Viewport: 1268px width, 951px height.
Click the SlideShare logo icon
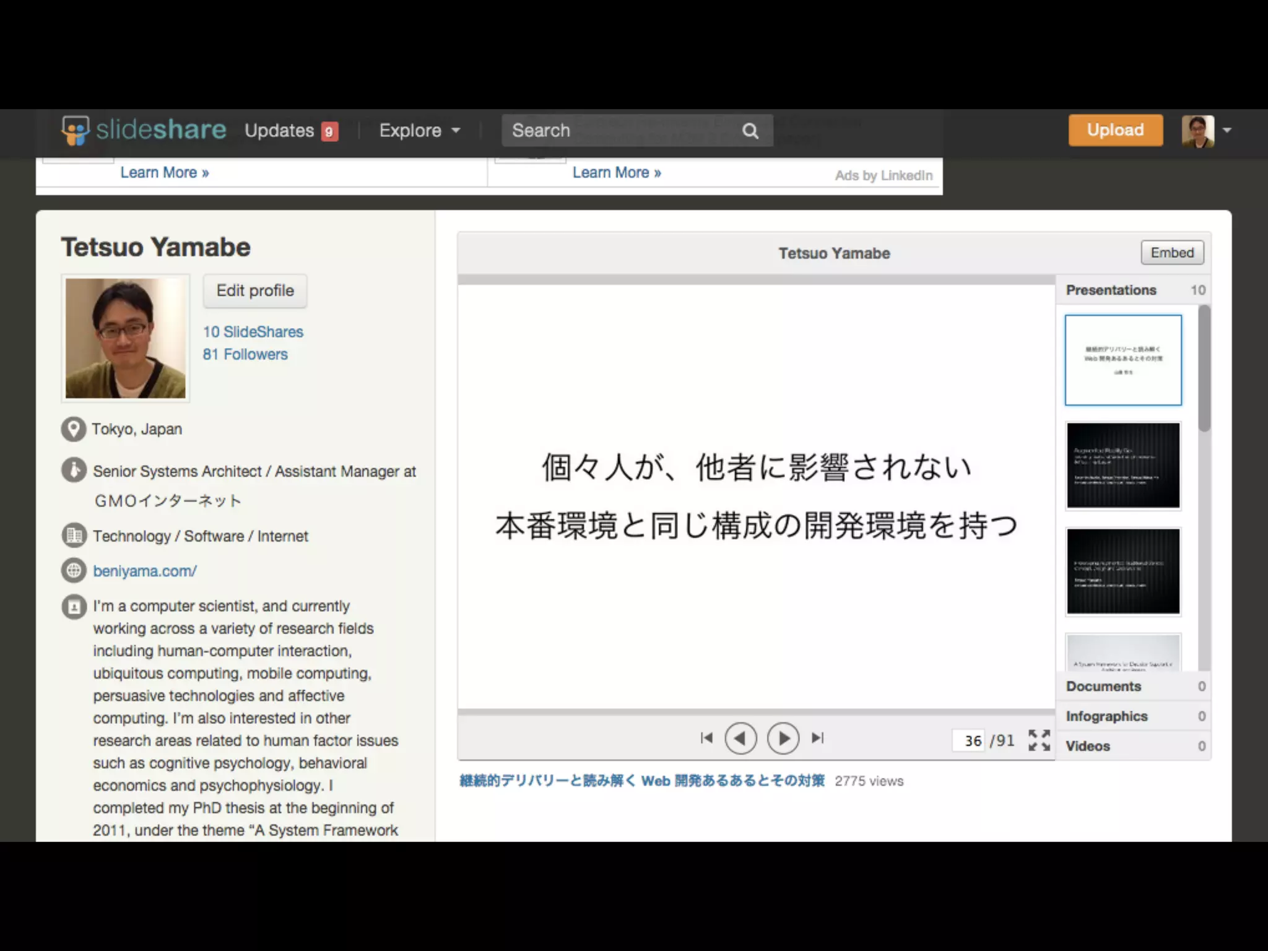(76, 131)
